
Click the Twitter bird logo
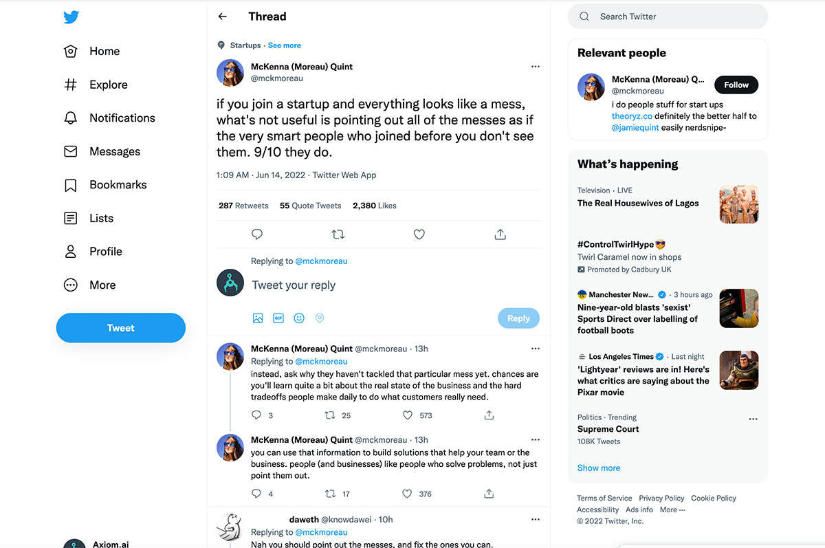coord(71,17)
